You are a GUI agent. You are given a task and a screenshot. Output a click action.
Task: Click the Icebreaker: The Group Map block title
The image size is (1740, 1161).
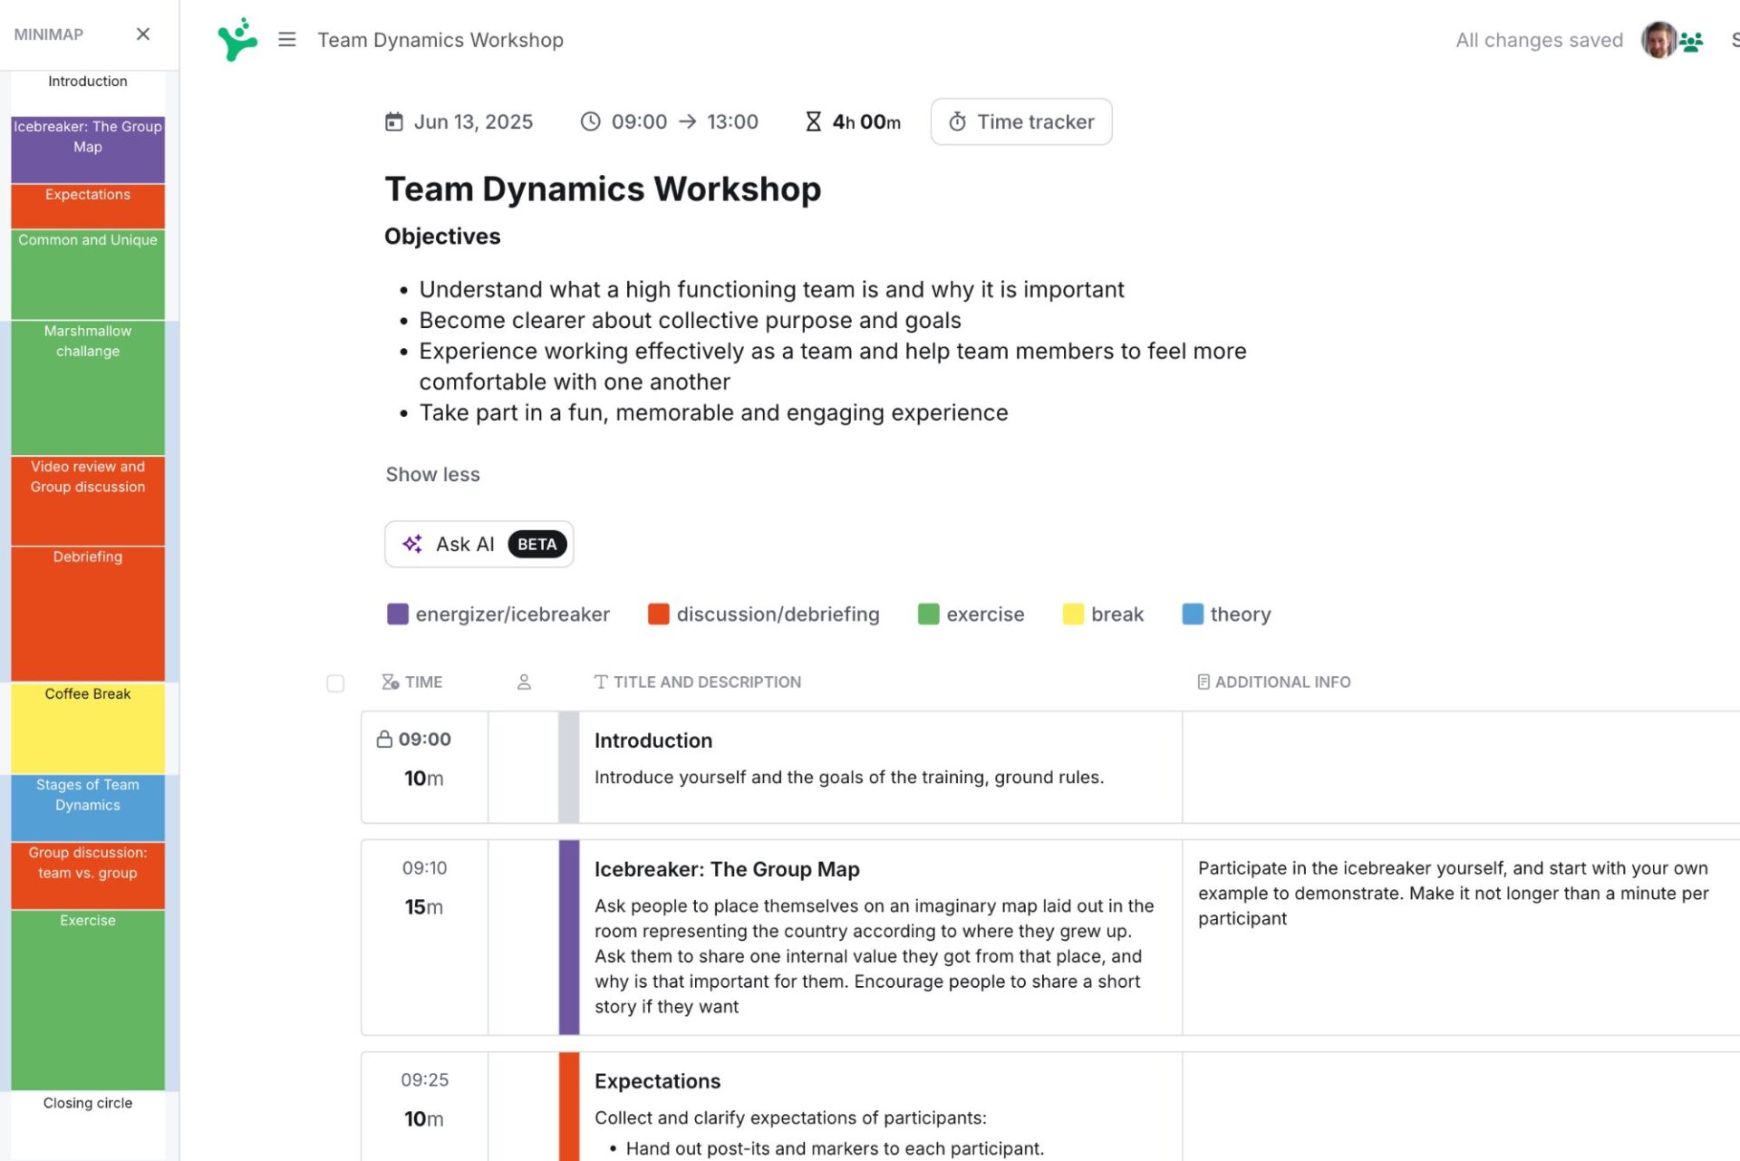pyautogui.click(x=726, y=869)
